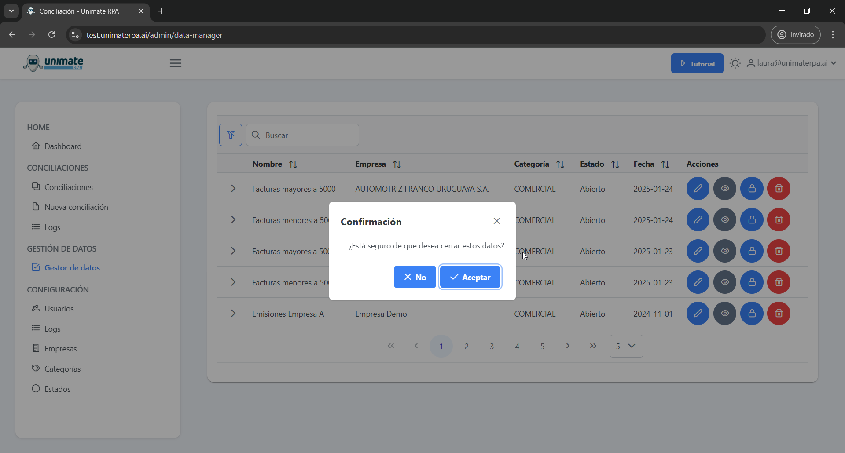Image resolution: width=845 pixels, height=453 pixels.
Task: Open Logs under Configuración section
Action: coord(46,329)
